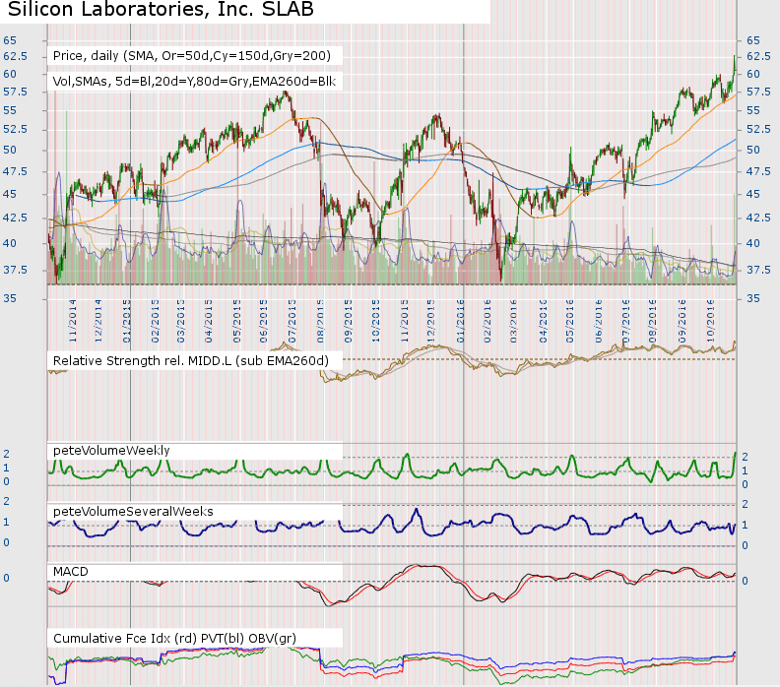The height and width of the screenshot is (687, 780).
Task: Click the 02/2016 date axis label
Action: pyautogui.click(x=487, y=321)
